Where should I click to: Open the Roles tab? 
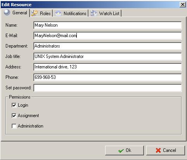pos(41,13)
